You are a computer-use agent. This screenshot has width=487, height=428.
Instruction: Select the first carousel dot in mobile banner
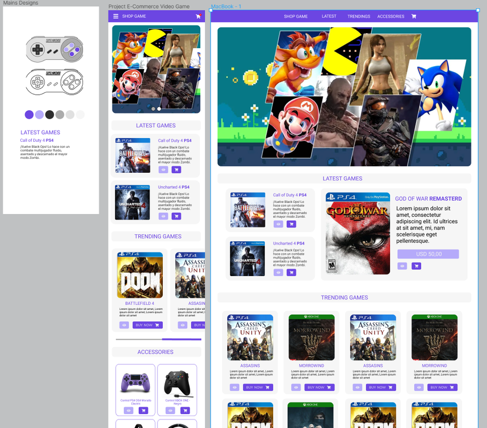153,109
